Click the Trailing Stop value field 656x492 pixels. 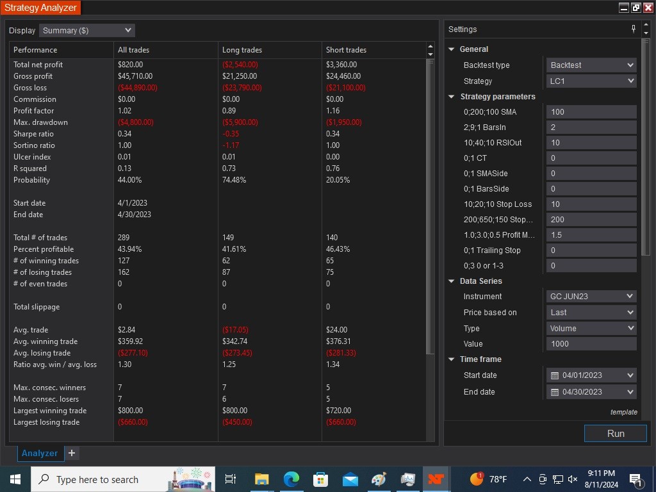(x=591, y=250)
